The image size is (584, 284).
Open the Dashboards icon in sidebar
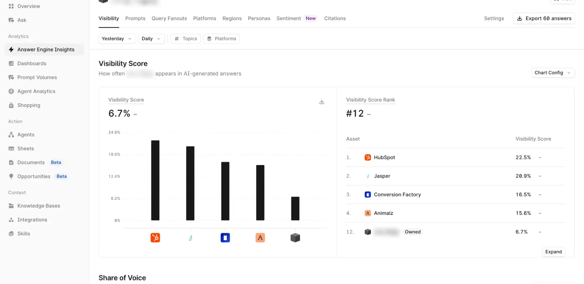point(11,63)
